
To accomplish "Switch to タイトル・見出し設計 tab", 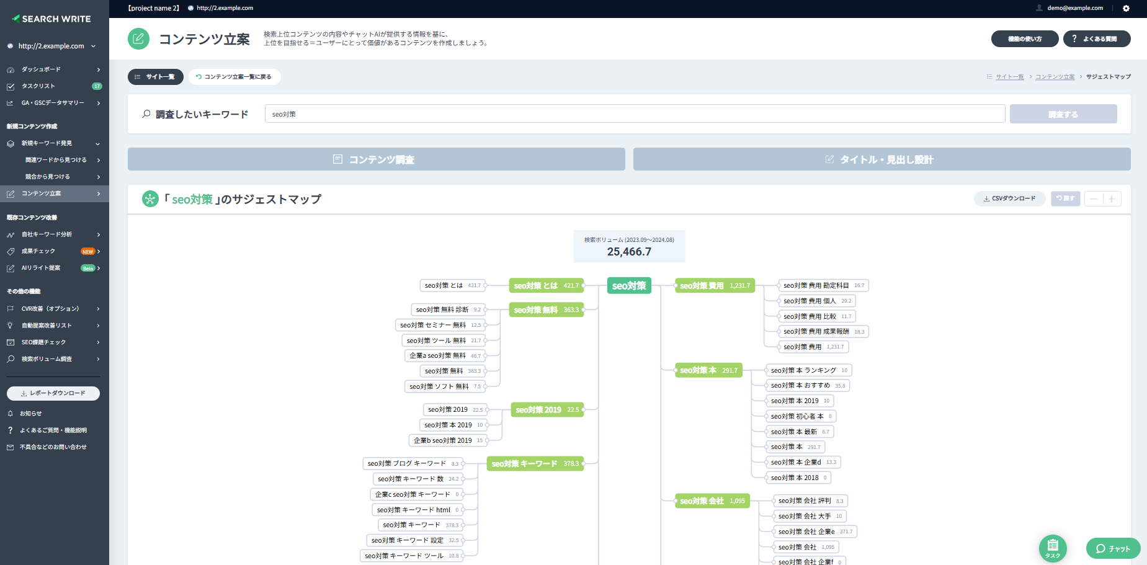I will click(x=882, y=159).
